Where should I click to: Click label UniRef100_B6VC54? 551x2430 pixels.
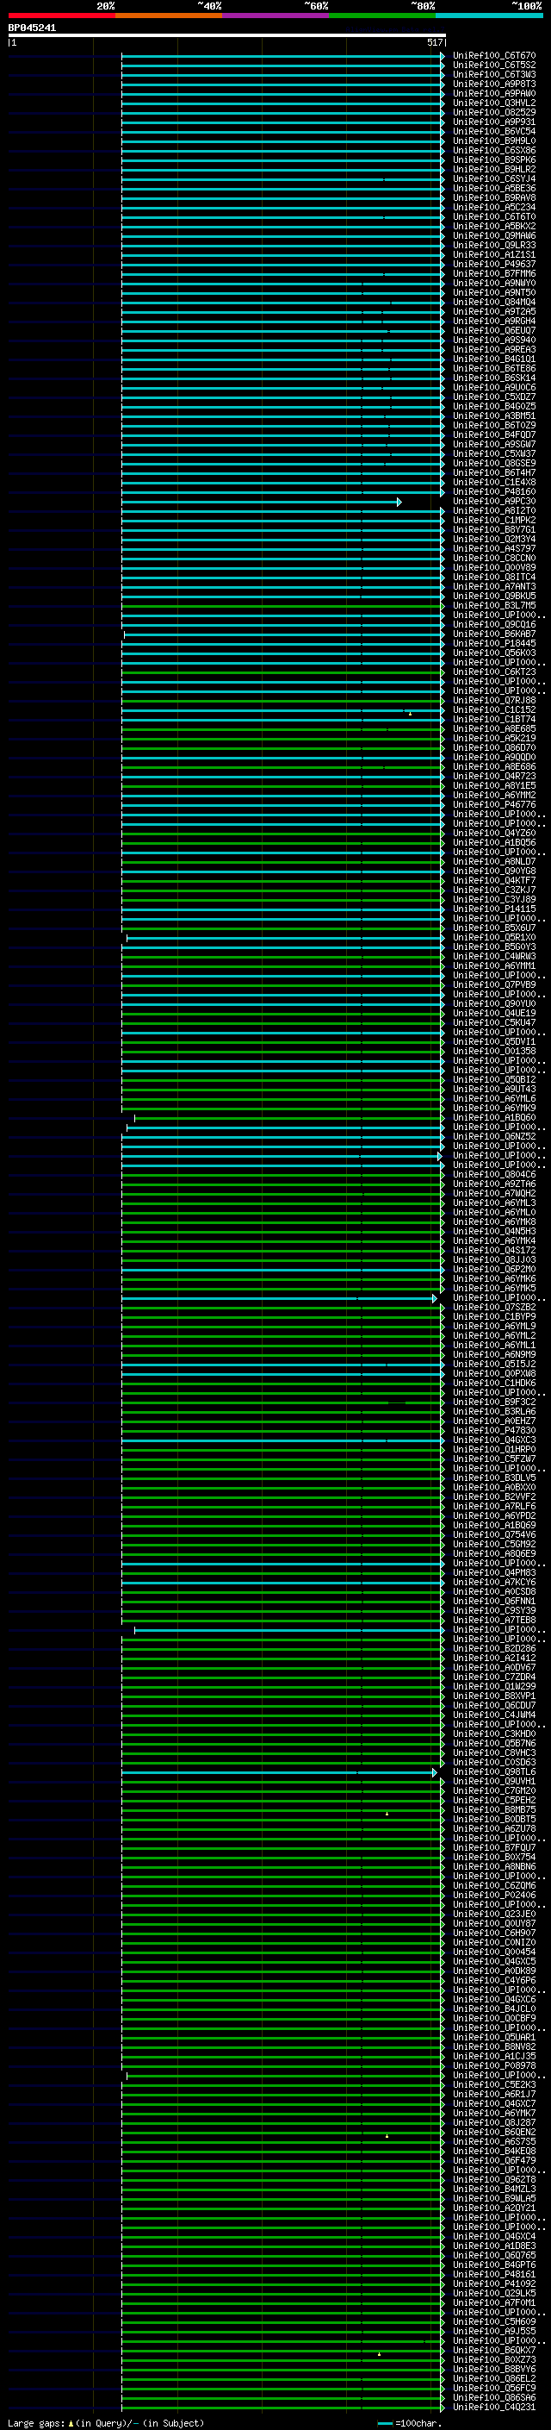[x=493, y=131]
